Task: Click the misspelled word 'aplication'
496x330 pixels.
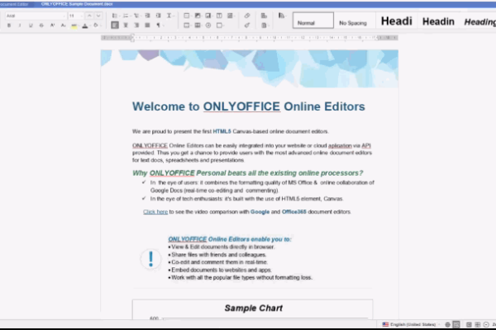Action: (x=340, y=145)
